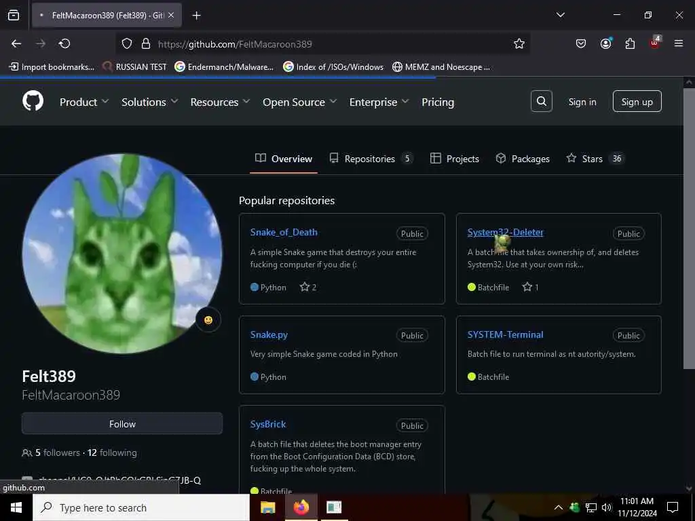Click the taskbar clock and date
This screenshot has width=695, height=521.
pos(637,507)
